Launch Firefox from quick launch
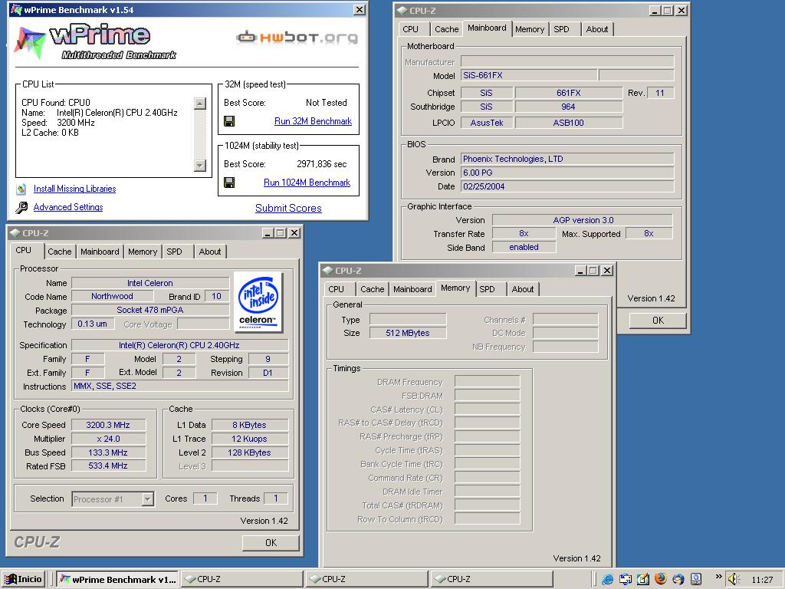The image size is (785, 589). pyautogui.click(x=660, y=579)
